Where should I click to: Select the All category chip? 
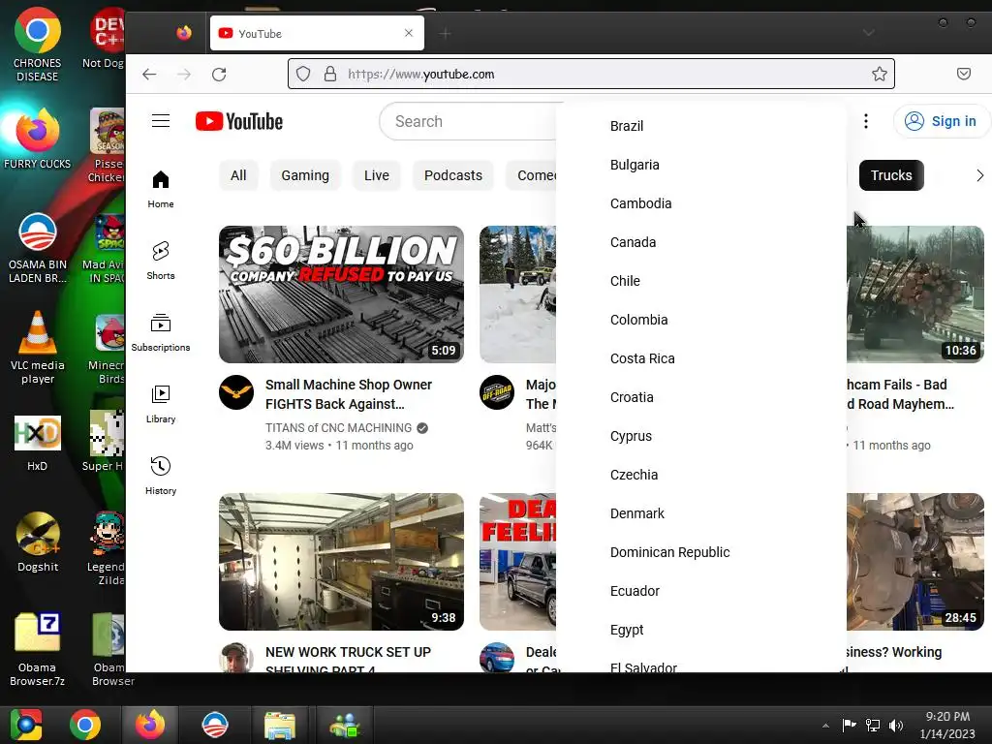(238, 175)
